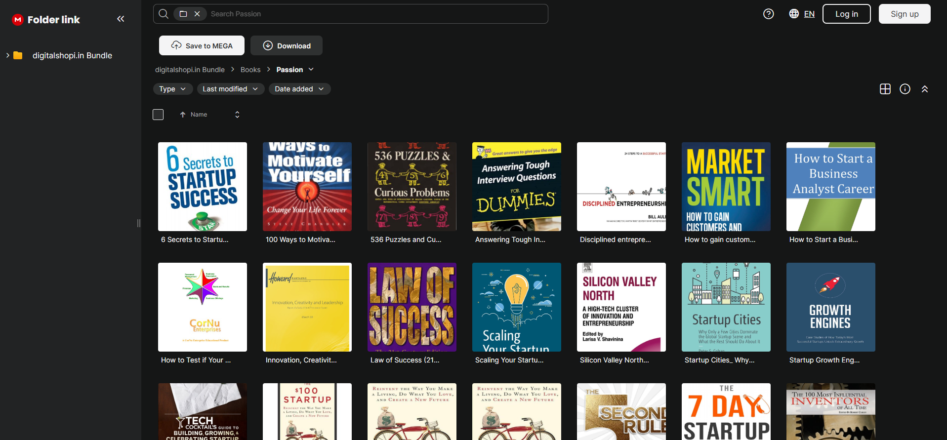Select file name 'Answering Tough In...'
947x440 pixels.
pos(510,240)
